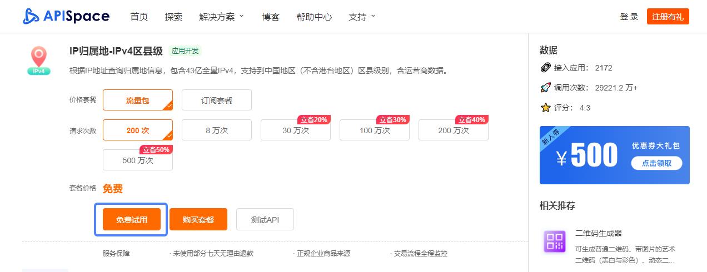Viewport: 707px width, 272px height.
Task: Click the 二维码生成器 description text
Action: point(625,254)
